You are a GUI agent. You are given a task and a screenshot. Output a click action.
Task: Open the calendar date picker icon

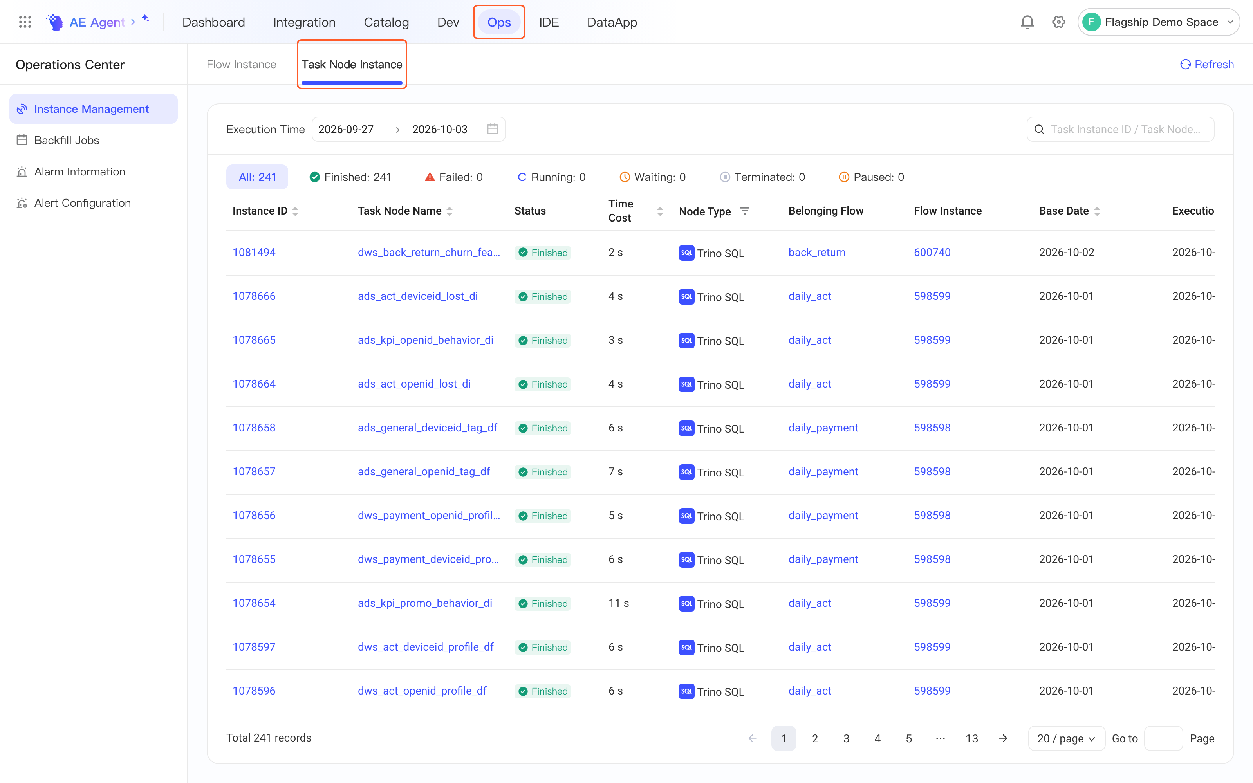coord(493,129)
